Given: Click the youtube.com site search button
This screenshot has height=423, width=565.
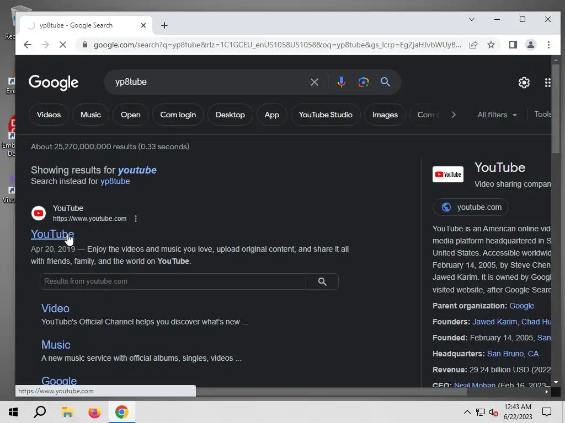Looking at the screenshot, I should pyautogui.click(x=322, y=281).
